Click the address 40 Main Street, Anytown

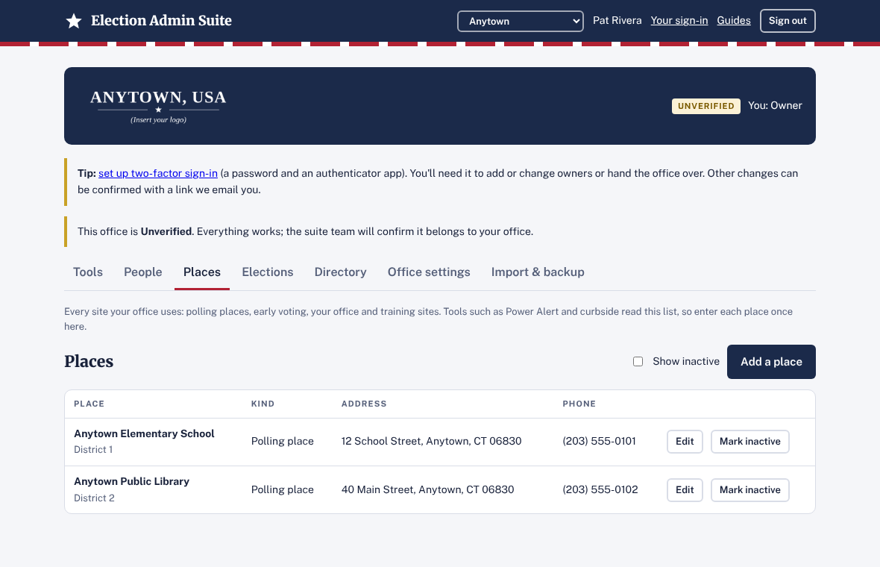coord(427,489)
